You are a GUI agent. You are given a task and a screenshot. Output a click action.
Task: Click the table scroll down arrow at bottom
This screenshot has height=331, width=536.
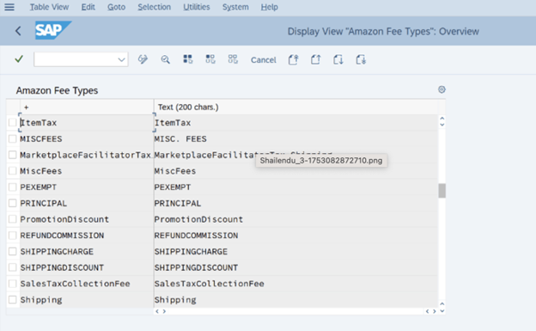[442, 311]
